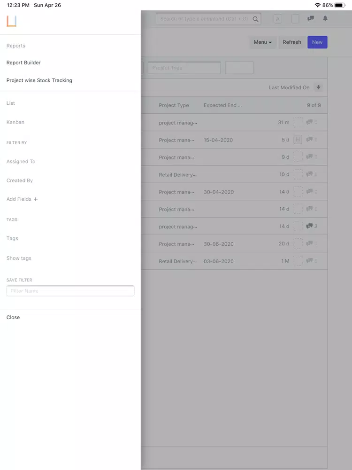Switch to Kanban view
Viewport: 352px width, 470px height.
[15, 122]
